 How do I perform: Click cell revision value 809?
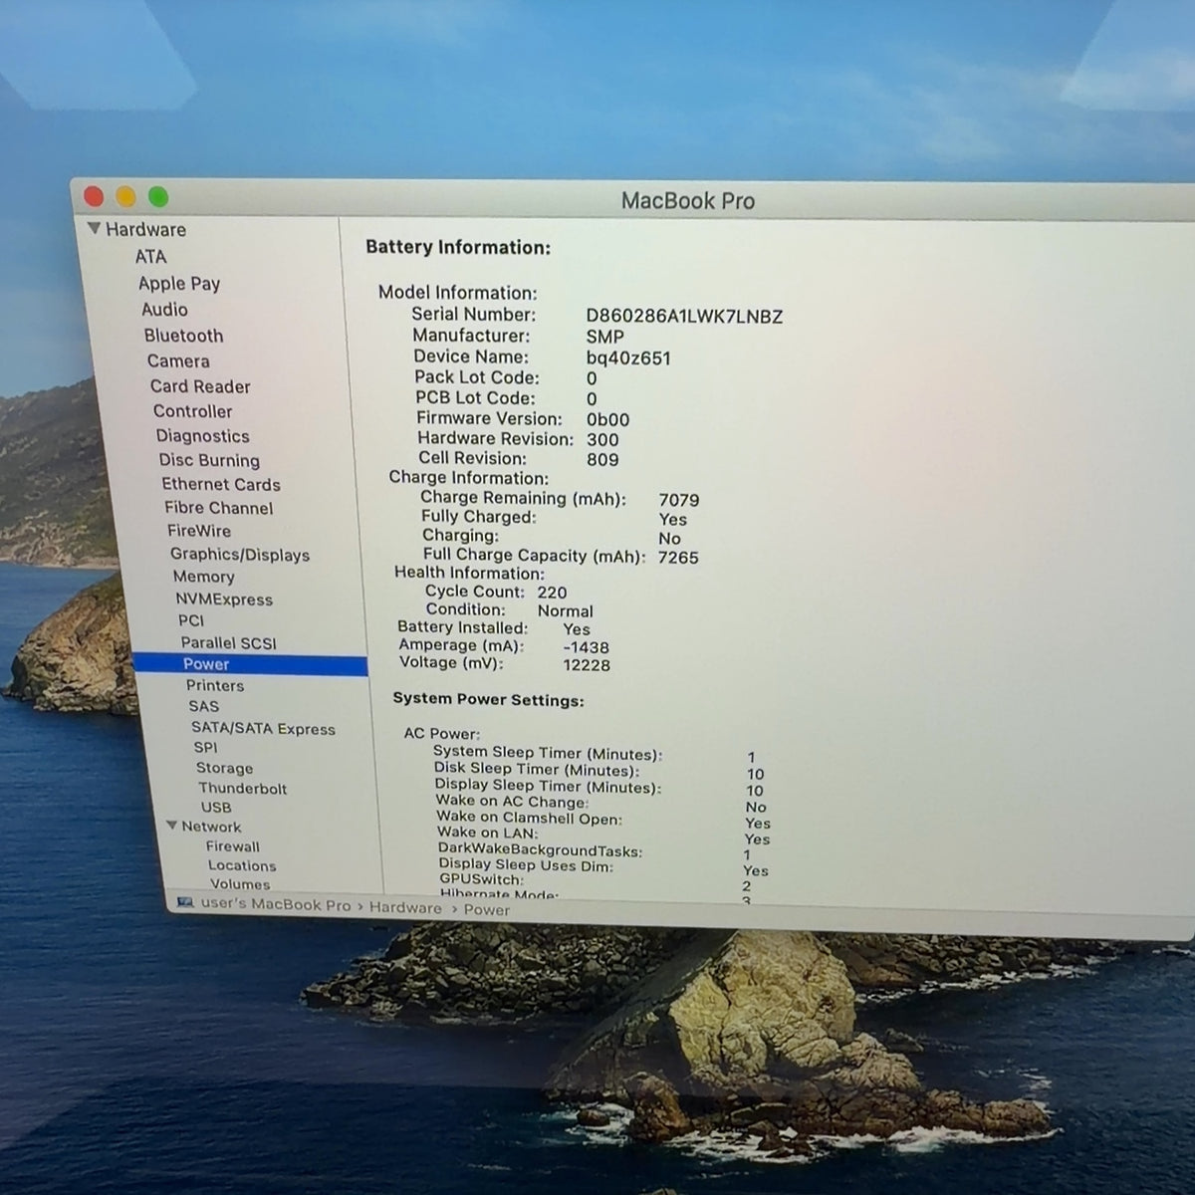tap(602, 459)
